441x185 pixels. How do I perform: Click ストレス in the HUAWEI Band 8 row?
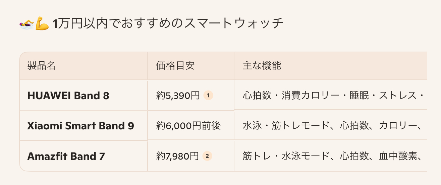pyautogui.click(x=393, y=96)
